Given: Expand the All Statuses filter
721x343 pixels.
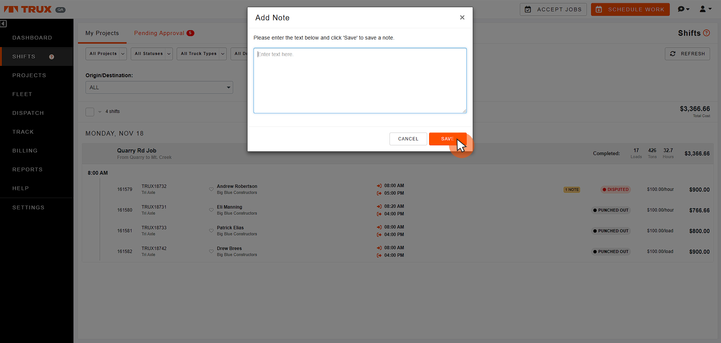Looking at the screenshot, I should pyautogui.click(x=152, y=54).
